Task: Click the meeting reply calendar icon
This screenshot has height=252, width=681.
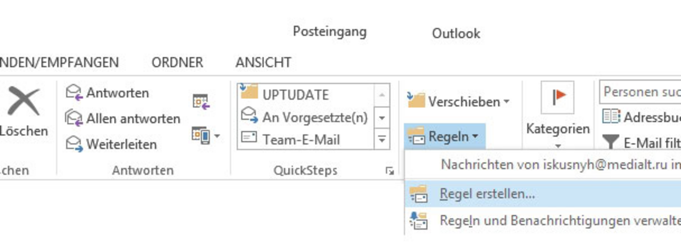Action: (201, 101)
